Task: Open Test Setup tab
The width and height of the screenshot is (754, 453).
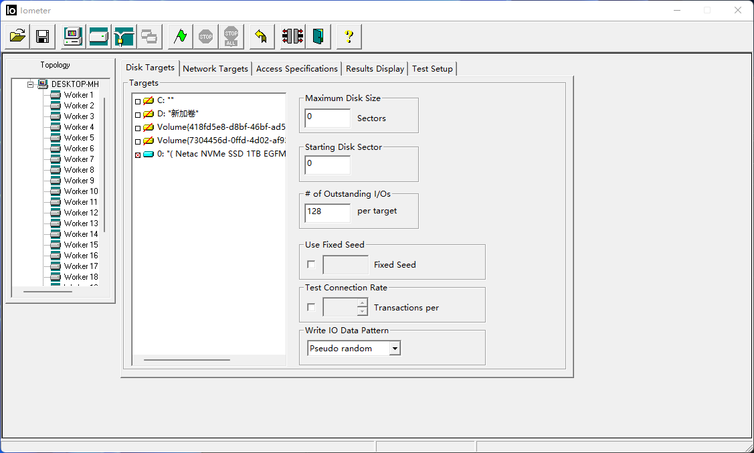Action: tap(432, 69)
